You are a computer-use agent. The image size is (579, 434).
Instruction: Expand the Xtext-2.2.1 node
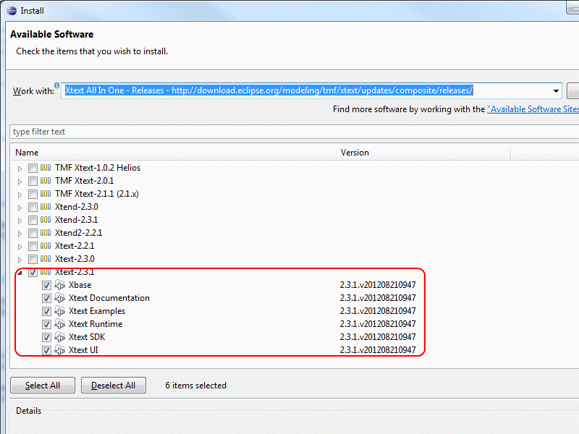click(x=20, y=247)
